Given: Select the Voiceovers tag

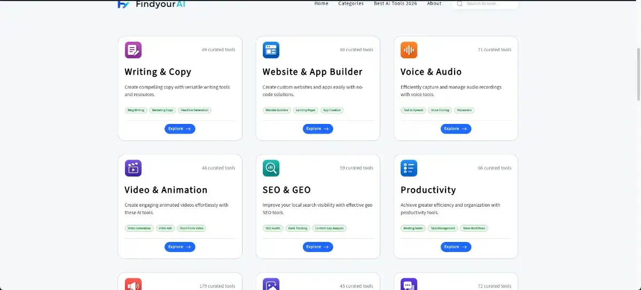Looking at the screenshot, I should coord(464,110).
